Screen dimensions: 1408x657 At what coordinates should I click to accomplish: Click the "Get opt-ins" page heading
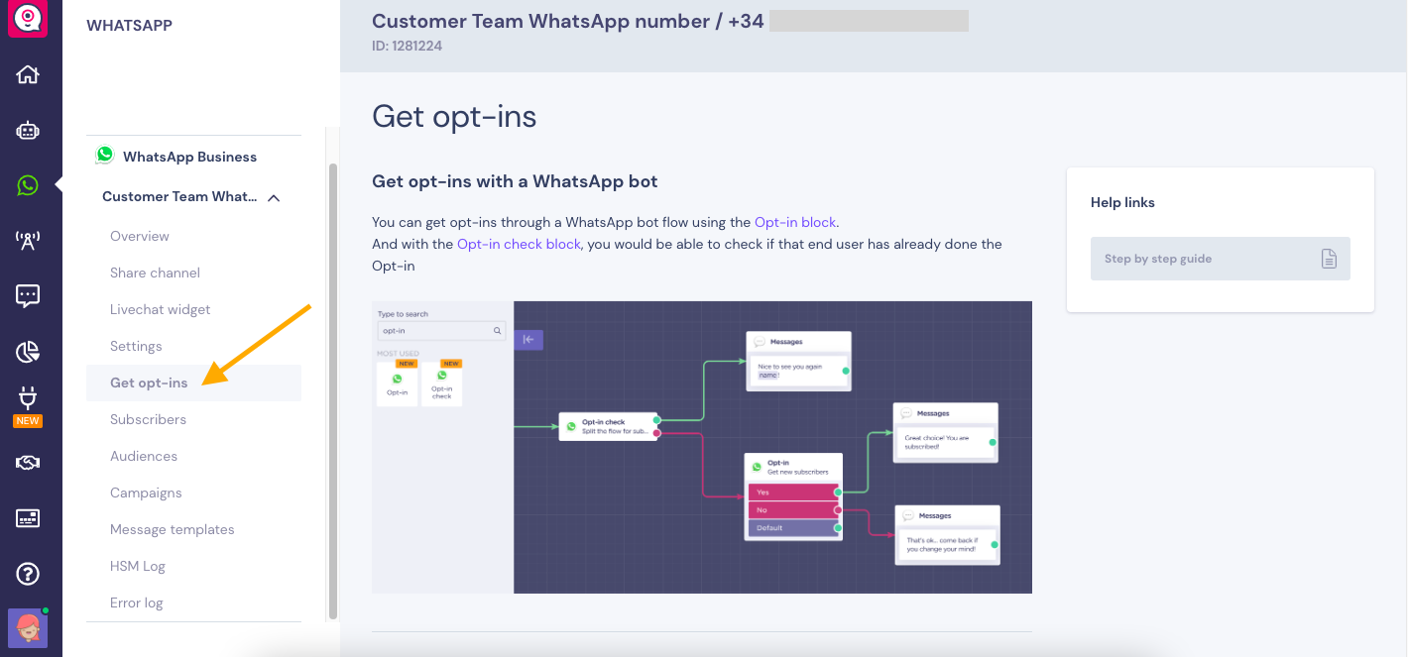pos(454,116)
